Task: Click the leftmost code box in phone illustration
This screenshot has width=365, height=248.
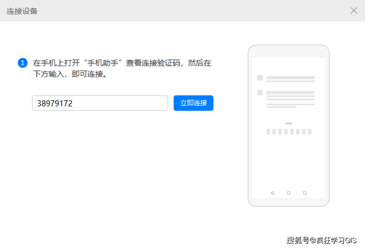Action: click(268, 132)
